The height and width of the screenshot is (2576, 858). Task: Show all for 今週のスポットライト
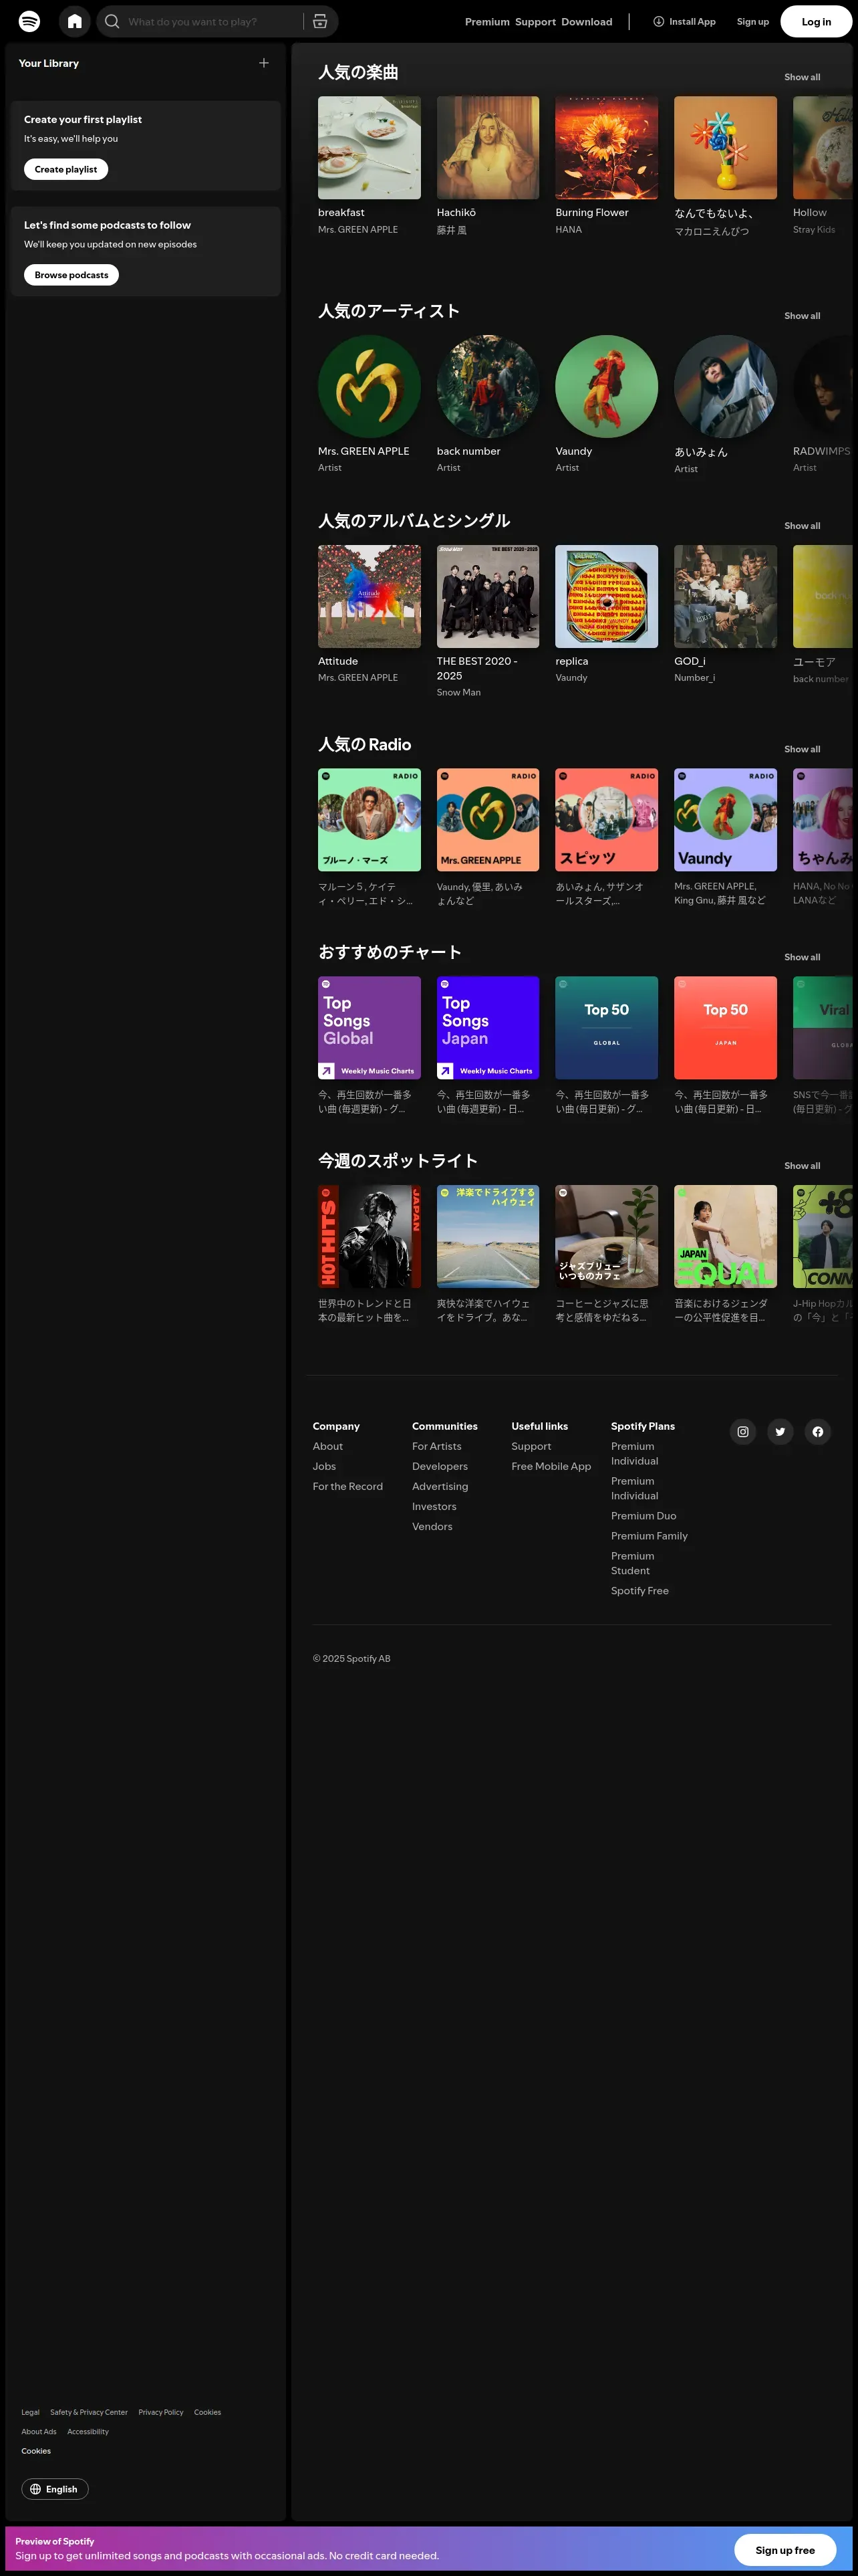802,1165
